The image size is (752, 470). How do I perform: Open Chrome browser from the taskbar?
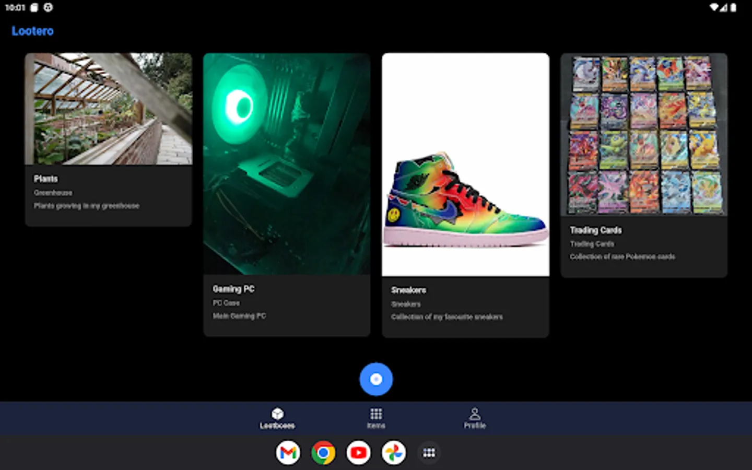tap(323, 453)
